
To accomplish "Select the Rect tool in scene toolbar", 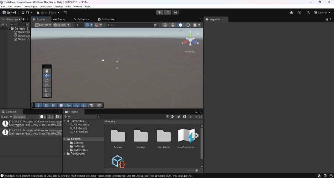I will click(x=47, y=90).
